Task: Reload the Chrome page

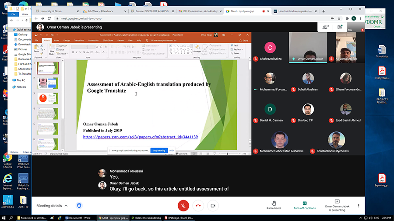Action: pyautogui.click(x=49, y=18)
